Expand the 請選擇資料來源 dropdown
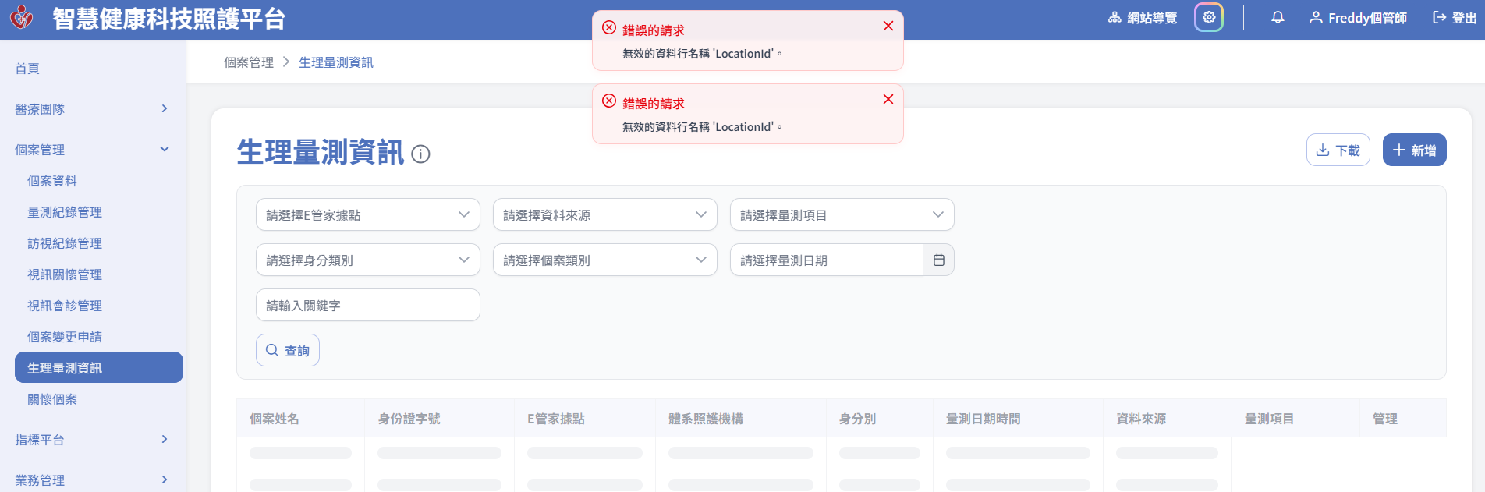The height and width of the screenshot is (492, 1485). click(604, 214)
